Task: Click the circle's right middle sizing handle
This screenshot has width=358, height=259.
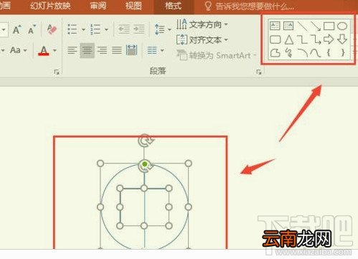Action: pyautogui.click(x=188, y=207)
